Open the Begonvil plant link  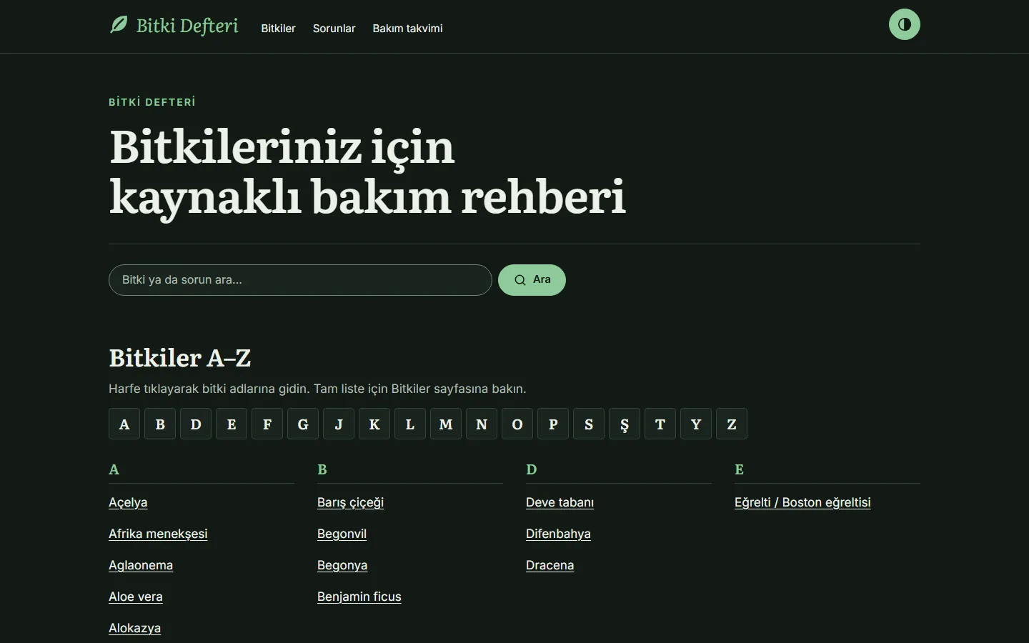pos(342,534)
